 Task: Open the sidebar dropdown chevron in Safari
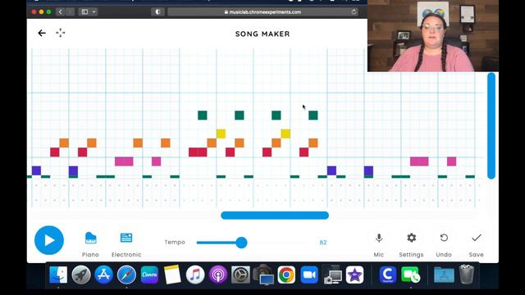[x=94, y=12]
